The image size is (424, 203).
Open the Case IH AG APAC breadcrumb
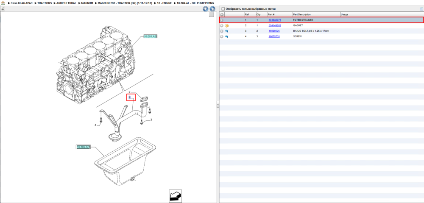tap(22, 3)
